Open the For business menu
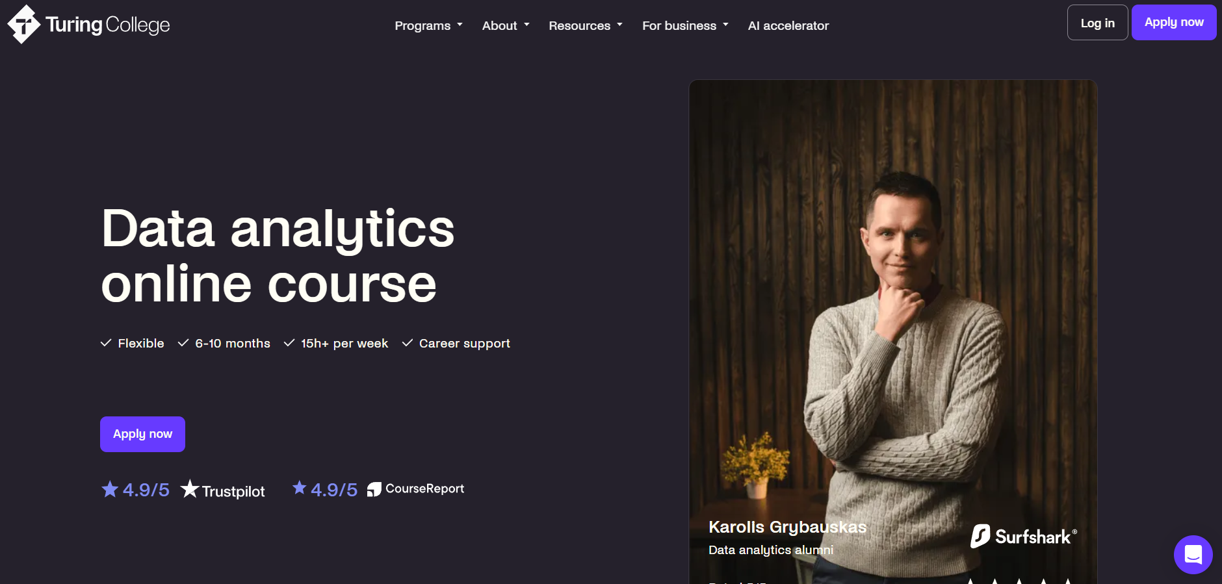The image size is (1222, 584). (x=685, y=25)
